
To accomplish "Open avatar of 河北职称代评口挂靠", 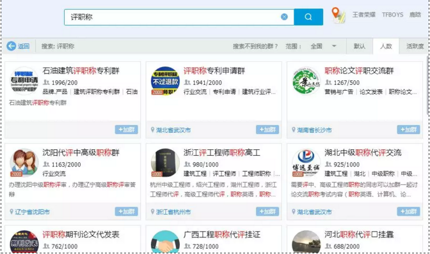I will (x=306, y=242).
